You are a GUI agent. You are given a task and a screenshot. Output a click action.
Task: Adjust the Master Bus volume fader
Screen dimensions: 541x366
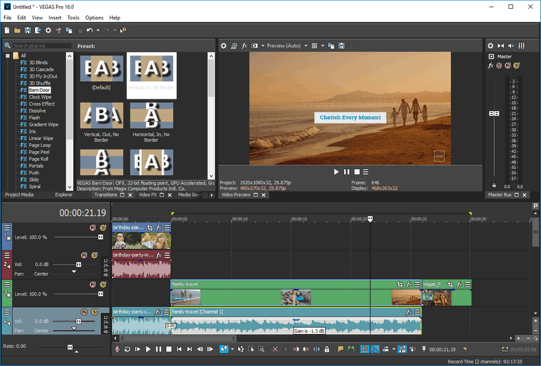[x=494, y=113]
